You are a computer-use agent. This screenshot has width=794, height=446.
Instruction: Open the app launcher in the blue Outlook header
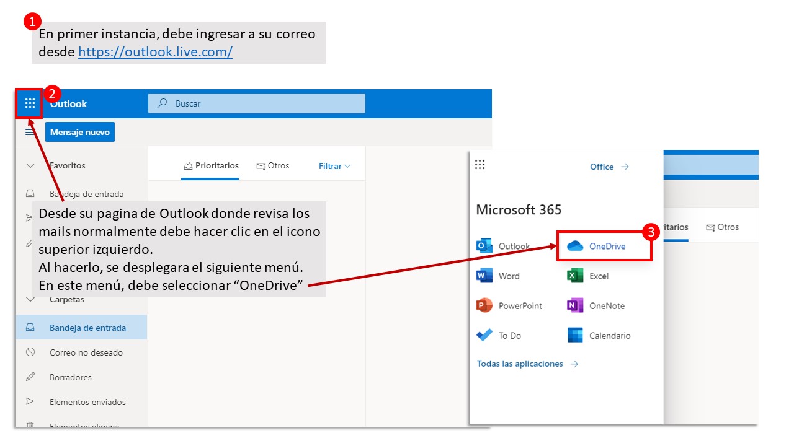coord(30,103)
